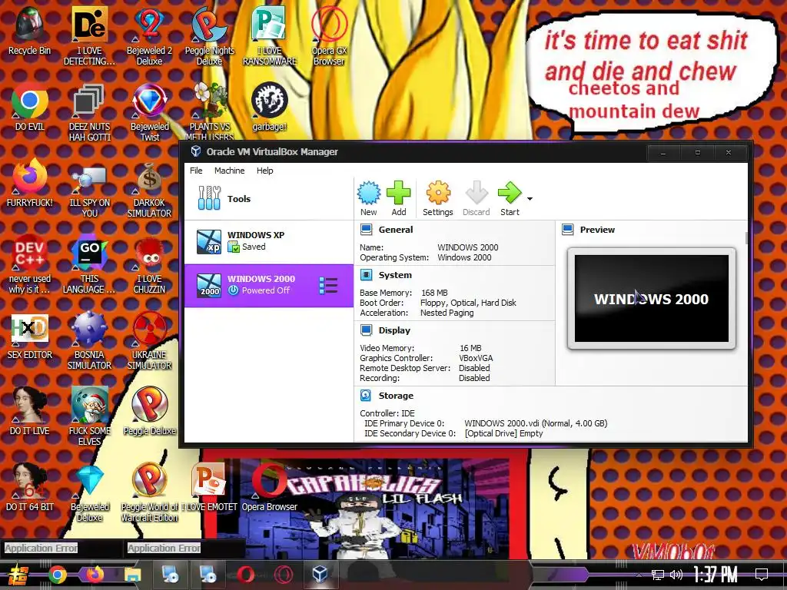Open Firefox from the taskbar
The image size is (787, 590).
(x=95, y=574)
